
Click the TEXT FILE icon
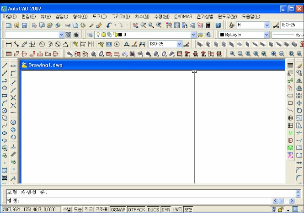click(x=290, y=155)
